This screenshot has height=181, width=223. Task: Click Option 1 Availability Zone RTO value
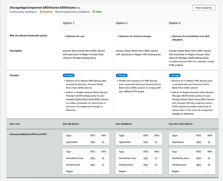tap(93, 158)
